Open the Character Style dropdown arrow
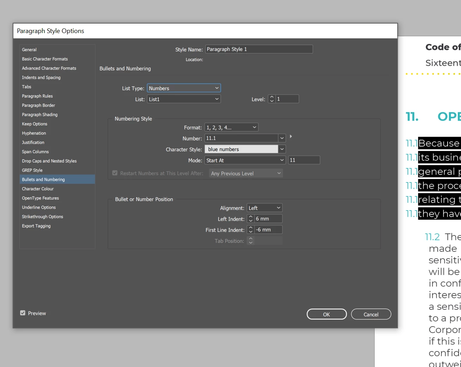461x367 pixels. click(x=282, y=149)
